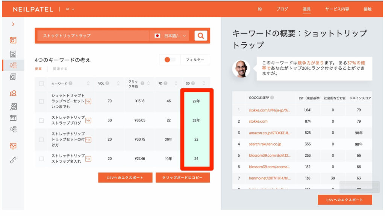Image resolution: width=385 pixels, height=216 pixels.
Task: Expand the left sidebar with chevron arrow
Action: (13, 24)
